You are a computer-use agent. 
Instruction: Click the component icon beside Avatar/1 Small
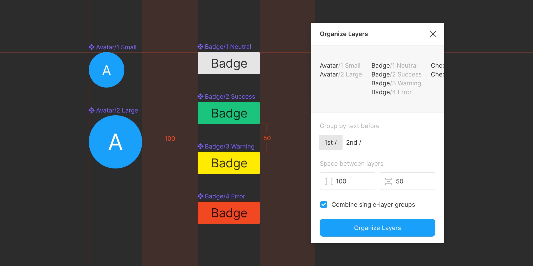(92, 47)
